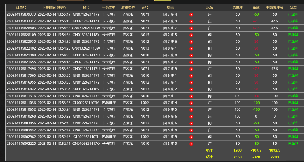Select the 派彩 column header
304x162 pixels.
(256, 7)
